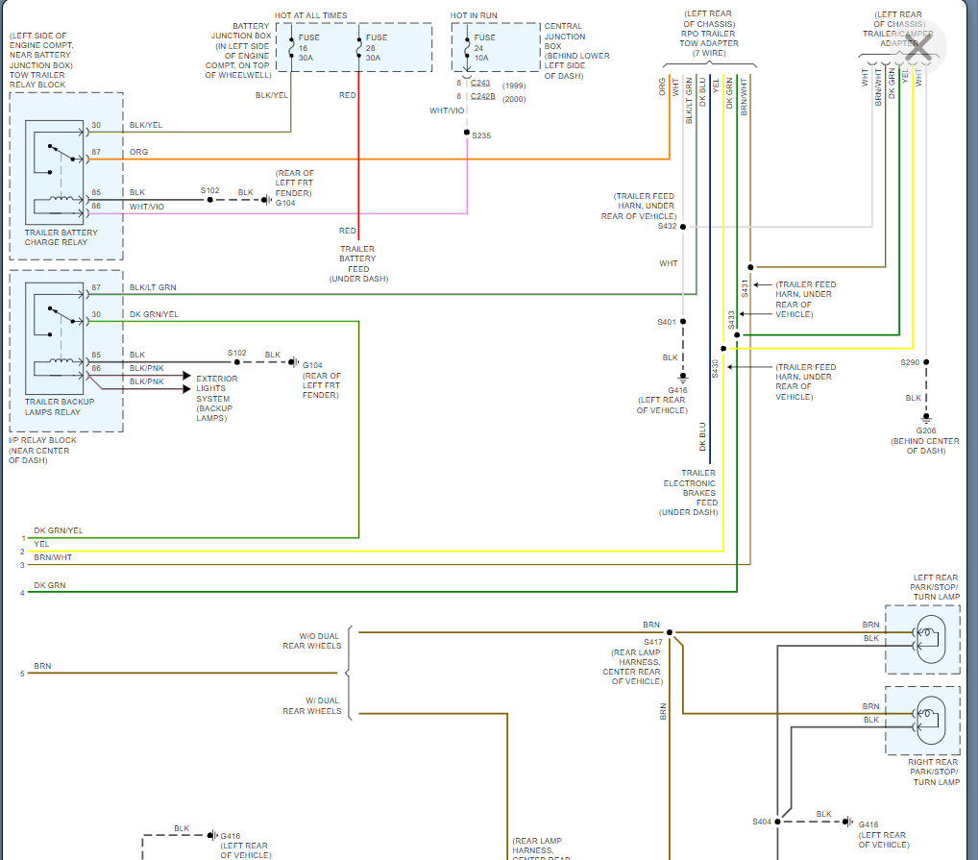978x860 pixels.
Task: Click the "TRAILER BATTERY CHARGE RELAY" label
Action: (61, 237)
